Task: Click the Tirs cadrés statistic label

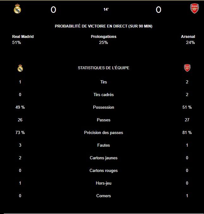Action: point(103,95)
